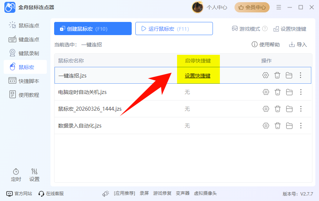Delete the 电脑定时自动关机.jzs macro

(x=278, y=92)
